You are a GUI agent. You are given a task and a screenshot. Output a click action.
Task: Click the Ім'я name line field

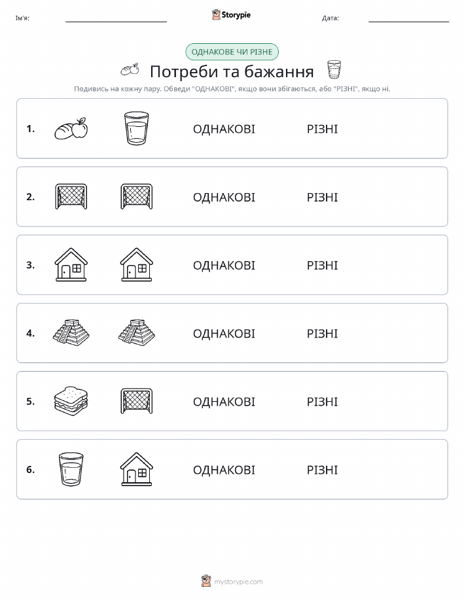click(x=116, y=18)
